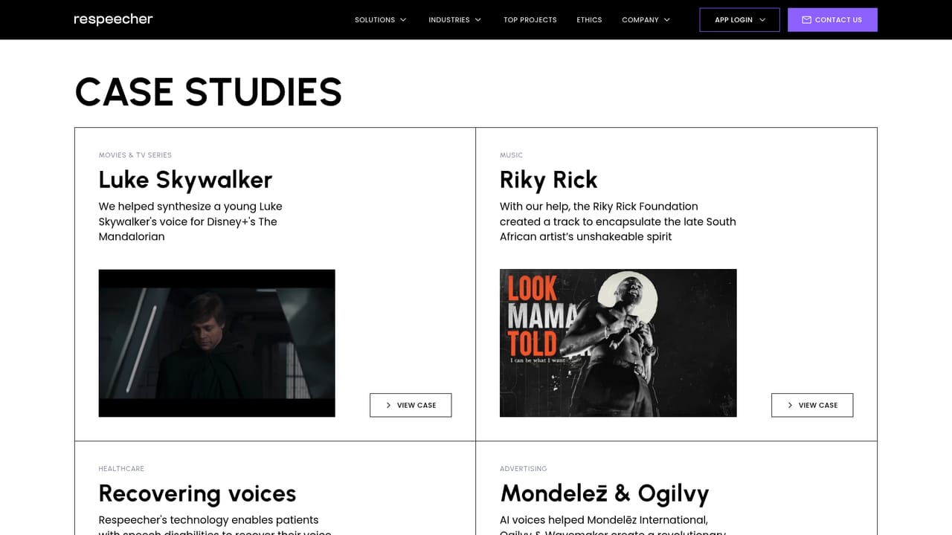This screenshot has height=535, width=952.
Task: Expand the Solutions dropdown menu
Action: [381, 20]
